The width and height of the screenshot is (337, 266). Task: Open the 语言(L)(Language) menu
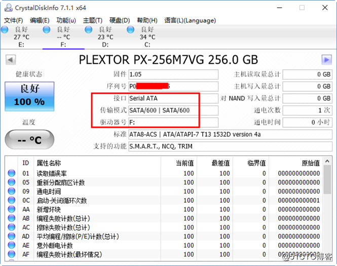190,20
